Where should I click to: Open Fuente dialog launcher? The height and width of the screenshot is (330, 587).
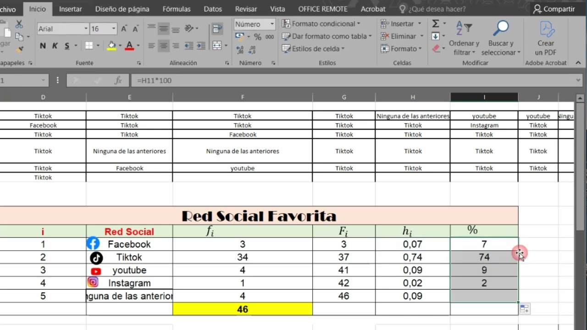[x=139, y=63]
